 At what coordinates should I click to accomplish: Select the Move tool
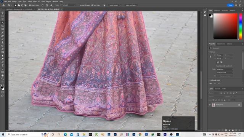(3, 13)
